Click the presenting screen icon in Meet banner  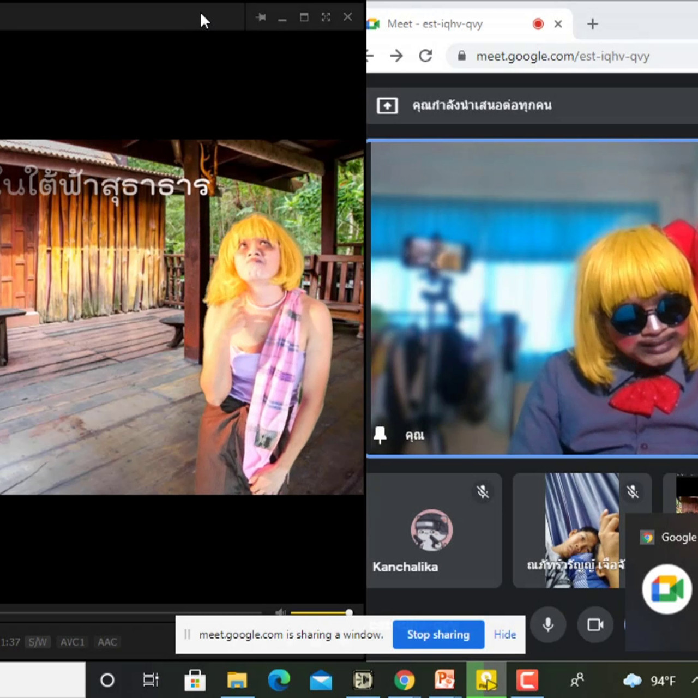click(x=387, y=105)
